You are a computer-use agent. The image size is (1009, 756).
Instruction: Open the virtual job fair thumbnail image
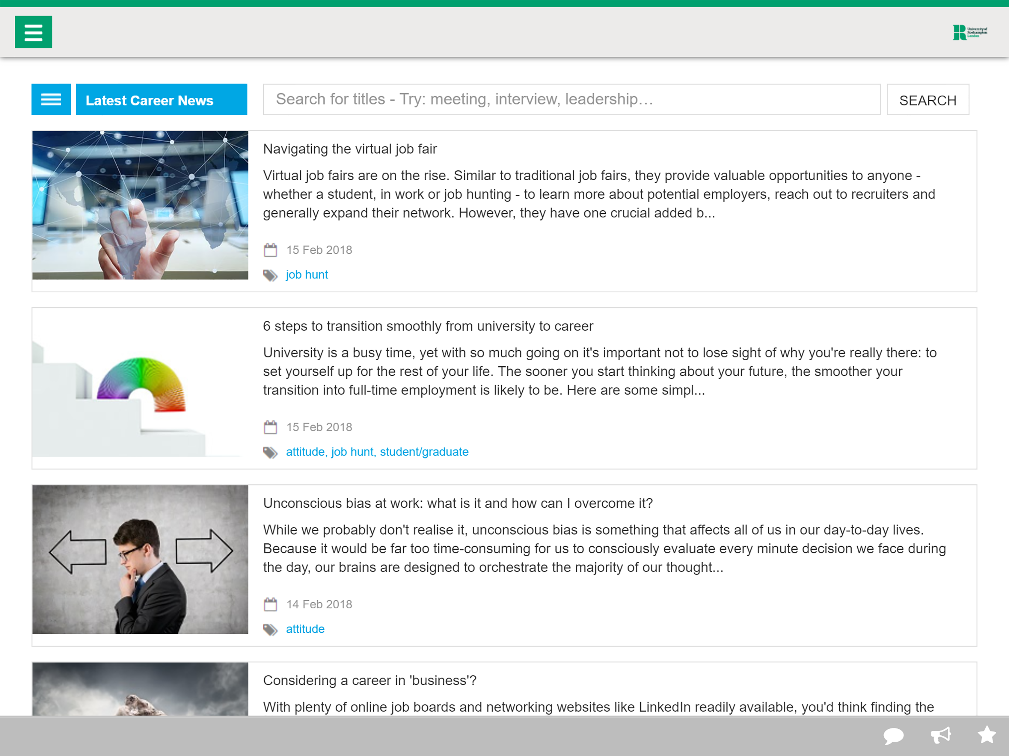click(140, 205)
